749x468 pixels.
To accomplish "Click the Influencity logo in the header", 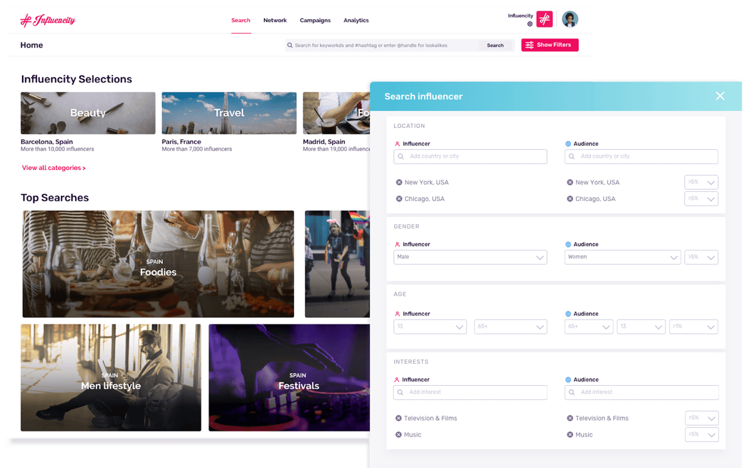I will point(47,19).
